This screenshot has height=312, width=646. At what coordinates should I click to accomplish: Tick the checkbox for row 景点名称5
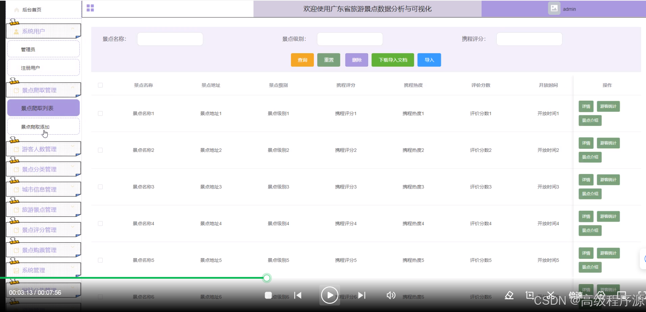(100, 260)
